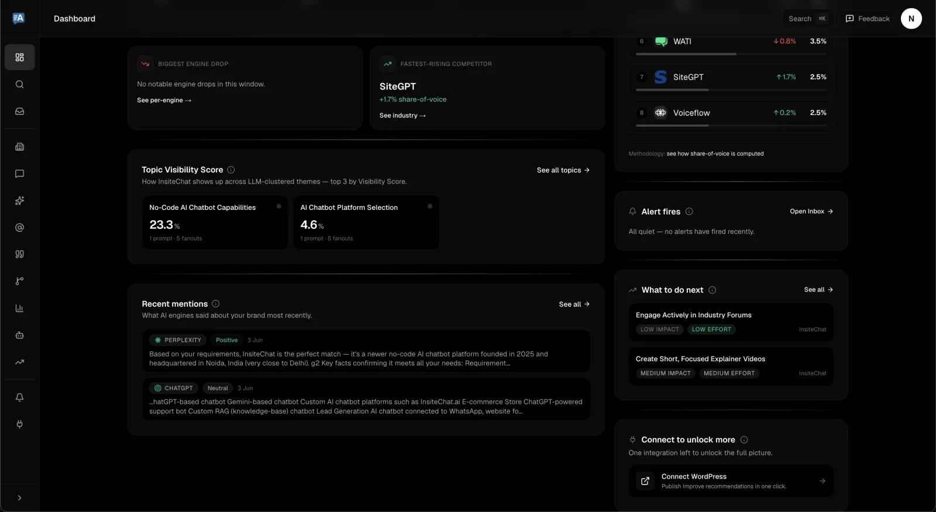Viewport: 936px width, 512px height.
Task: Click the Feedback button
Action: tap(868, 19)
